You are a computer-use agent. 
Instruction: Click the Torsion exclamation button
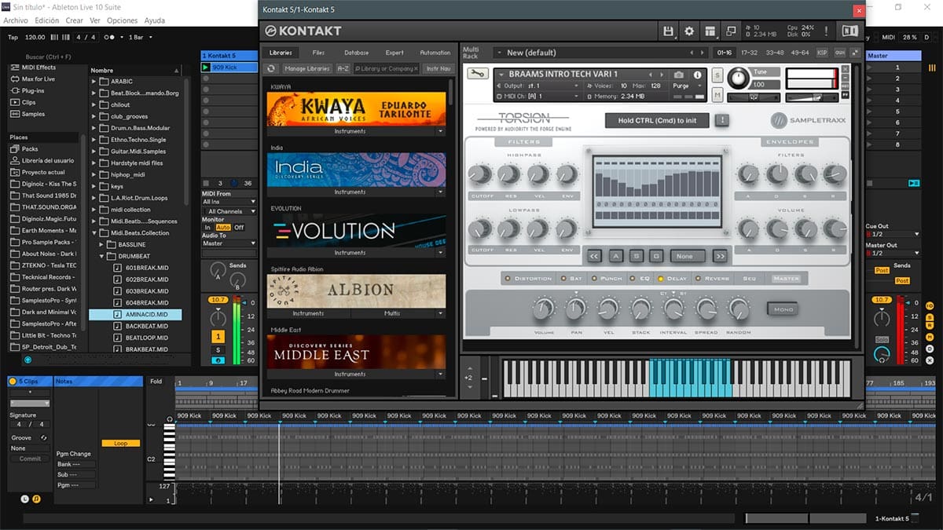tap(721, 120)
